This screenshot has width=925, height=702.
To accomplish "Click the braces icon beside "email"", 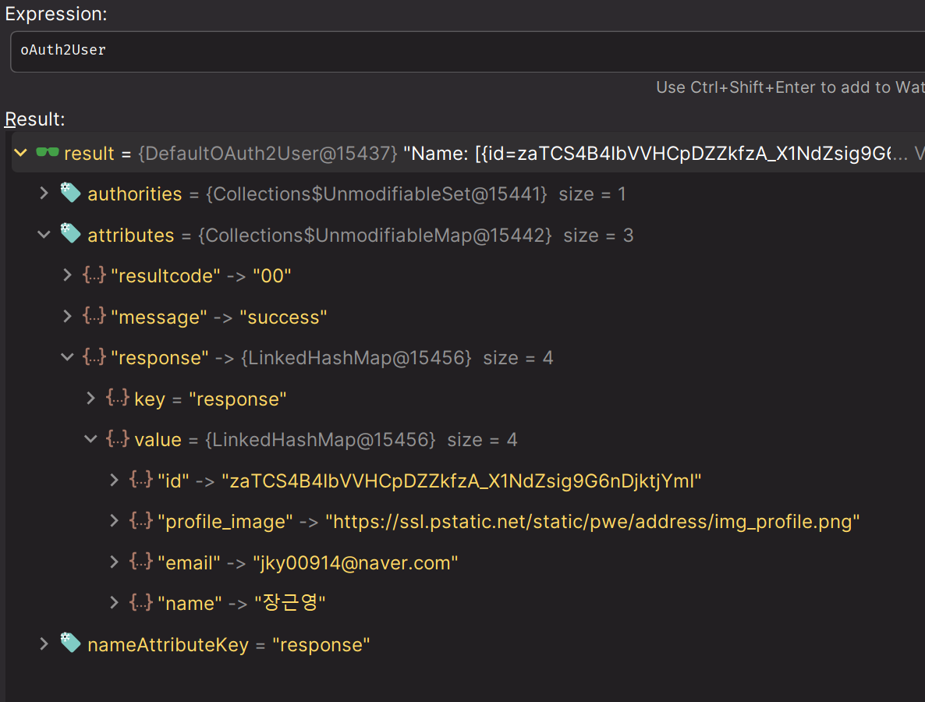I will click(141, 562).
